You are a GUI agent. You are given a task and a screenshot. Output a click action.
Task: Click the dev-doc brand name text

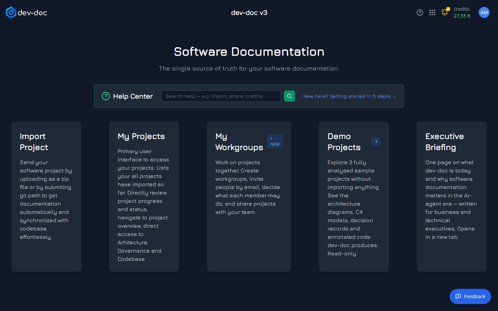[32, 13]
